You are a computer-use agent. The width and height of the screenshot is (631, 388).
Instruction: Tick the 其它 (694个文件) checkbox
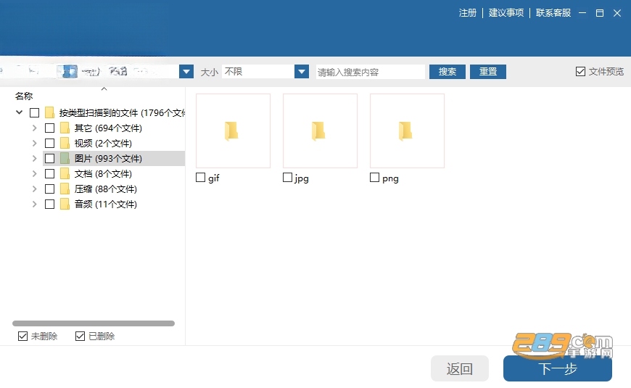49,128
